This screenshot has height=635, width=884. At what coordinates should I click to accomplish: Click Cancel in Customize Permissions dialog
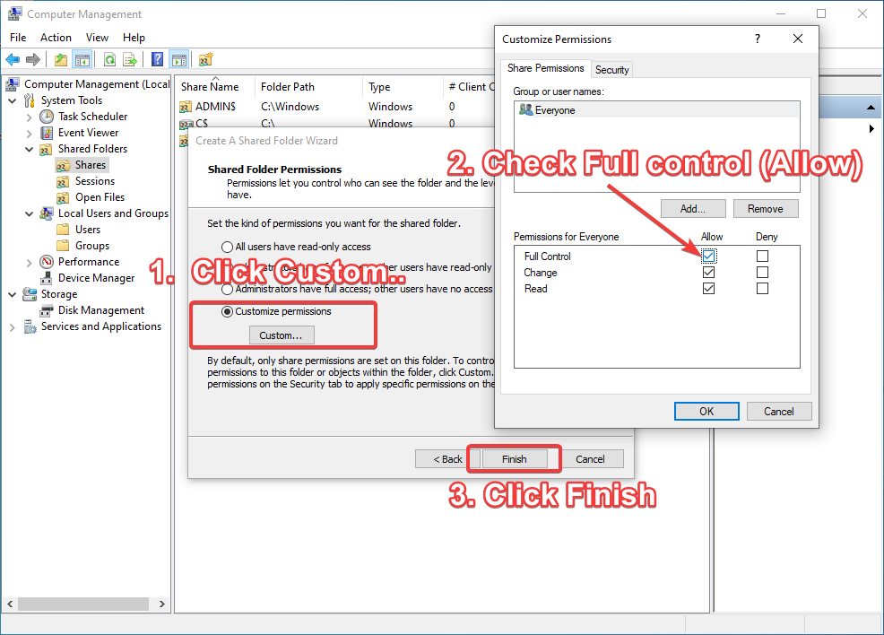click(778, 411)
